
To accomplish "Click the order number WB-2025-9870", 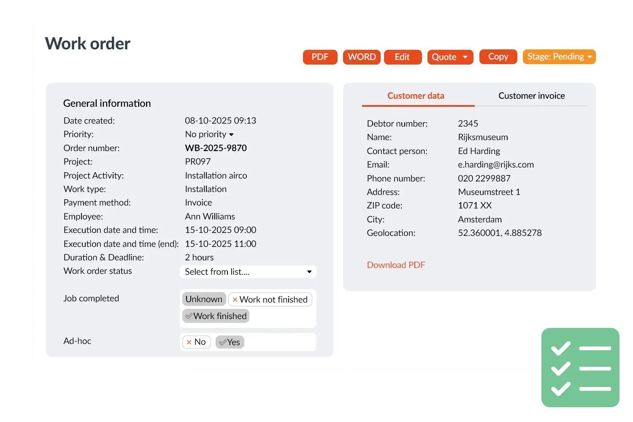I will (216, 148).
